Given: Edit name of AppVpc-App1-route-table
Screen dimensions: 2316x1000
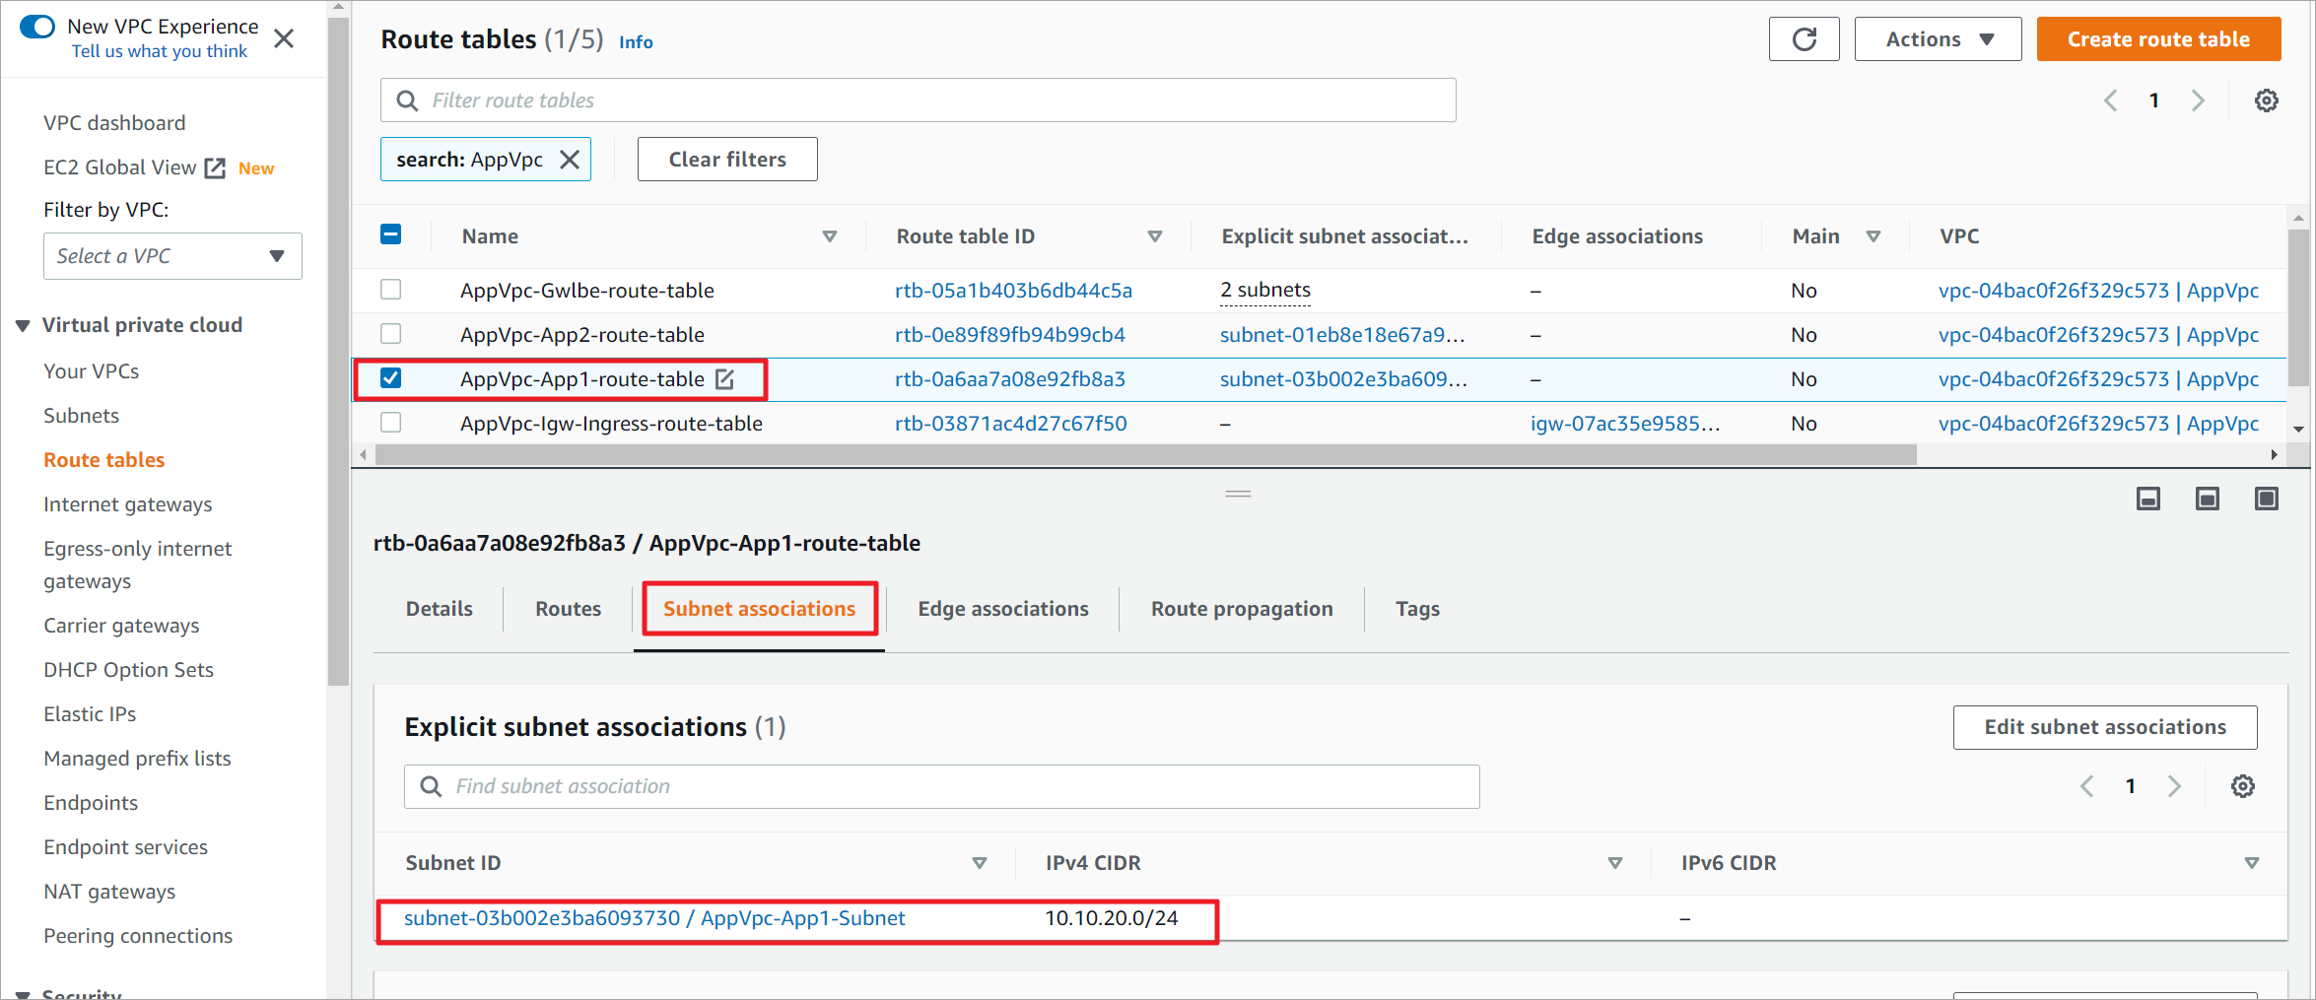Looking at the screenshot, I should [724, 379].
